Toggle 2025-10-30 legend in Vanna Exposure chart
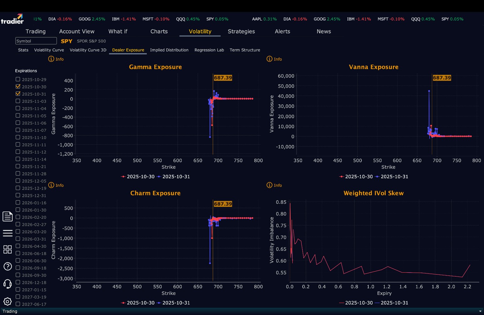Screen dimensions: 484x315 [356, 177]
